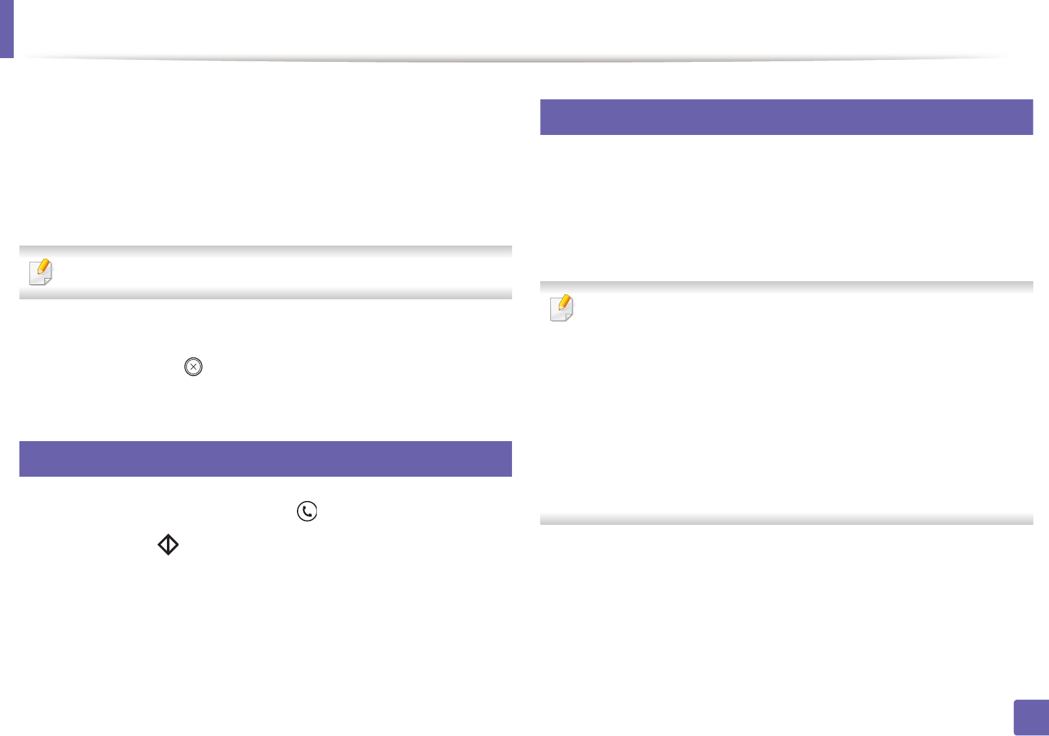
Task: Click the purple page-number square in the bottom-right corner
Action: pyautogui.click(x=1030, y=717)
